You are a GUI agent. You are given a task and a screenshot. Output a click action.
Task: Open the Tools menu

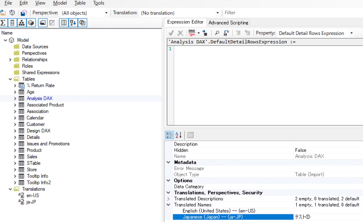99,3
